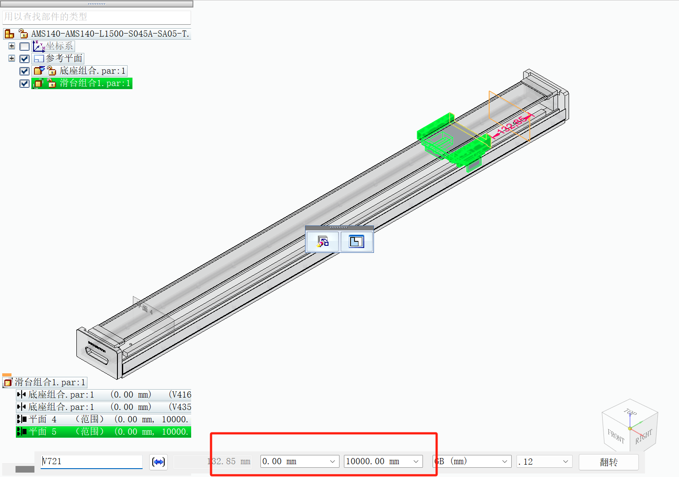
Task: Click the mate icon of the V416 relationship
Action: [21, 394]
